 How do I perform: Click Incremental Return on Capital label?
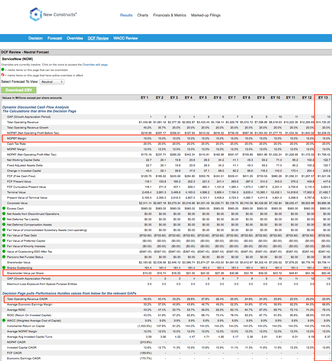pos(26,326)
